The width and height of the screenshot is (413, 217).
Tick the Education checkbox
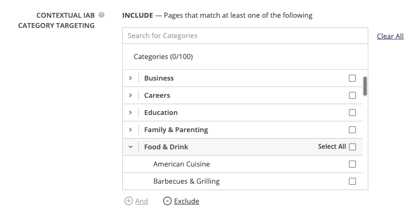tap(352, 112)
